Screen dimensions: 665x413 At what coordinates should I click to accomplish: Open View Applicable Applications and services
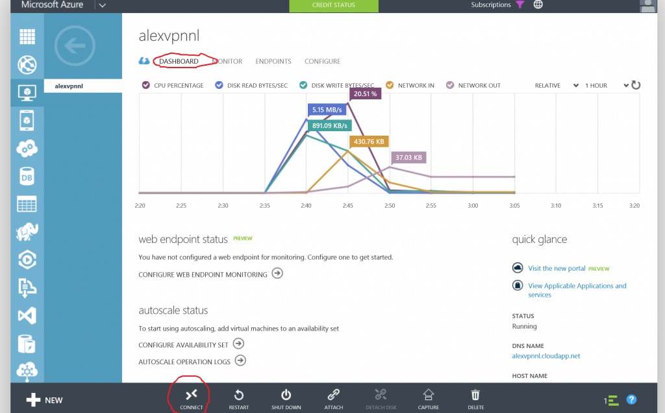[x=577, y=290]
